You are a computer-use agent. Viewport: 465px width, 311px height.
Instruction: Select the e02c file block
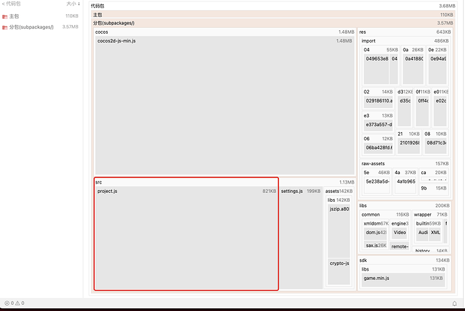tap(440, 111)
